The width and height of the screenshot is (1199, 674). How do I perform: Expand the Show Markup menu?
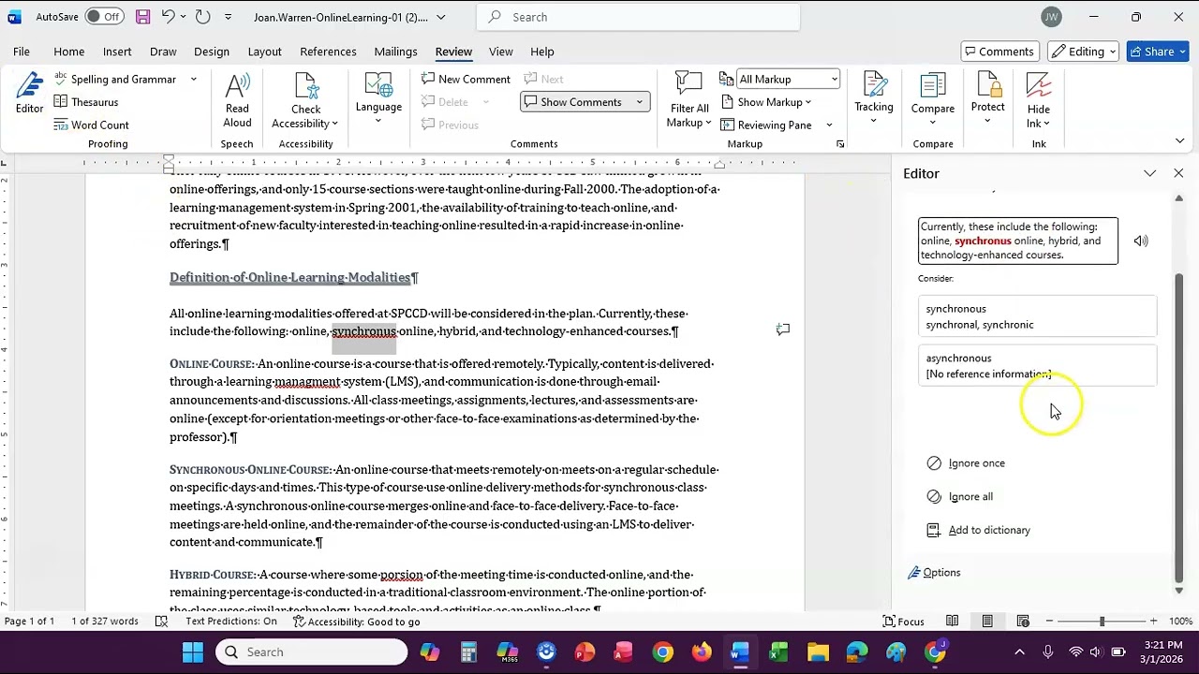coord(766,102)
